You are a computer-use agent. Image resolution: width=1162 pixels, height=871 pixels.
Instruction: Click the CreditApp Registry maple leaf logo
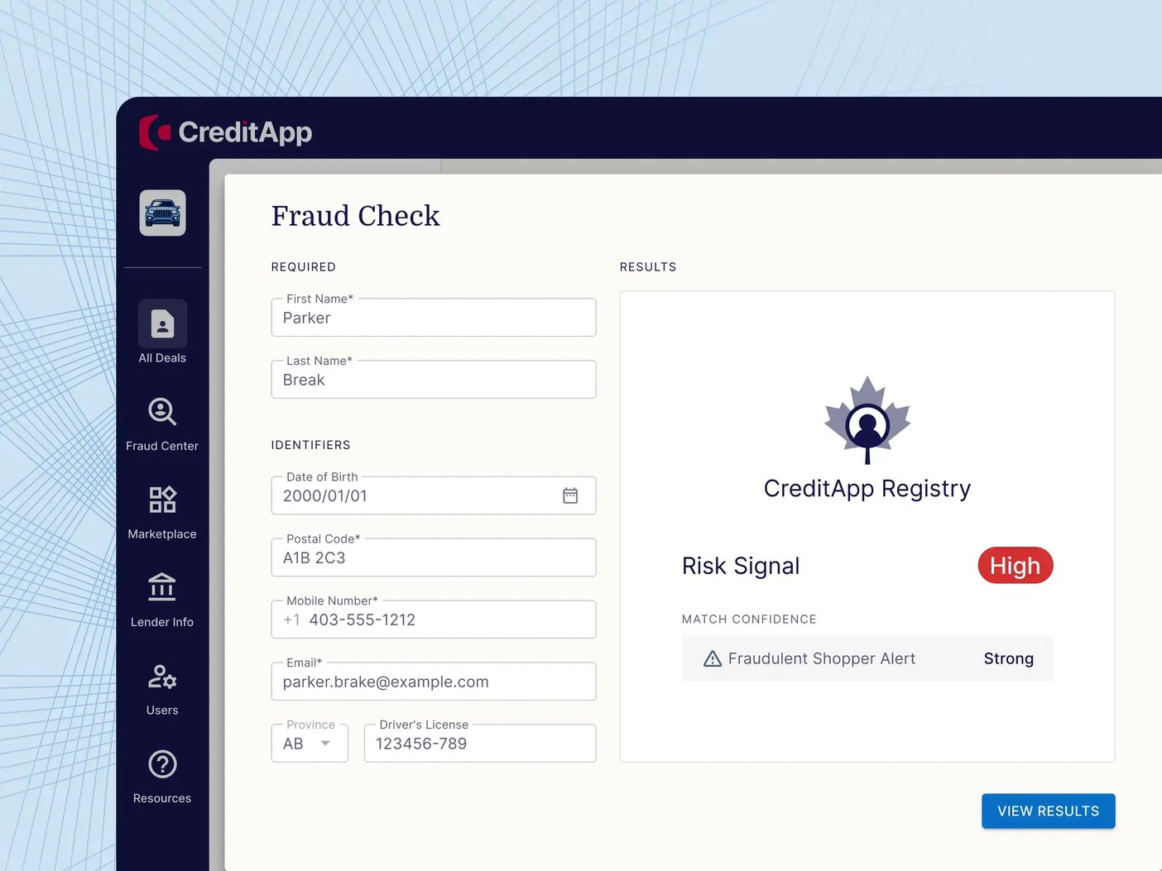click(867, 419)
